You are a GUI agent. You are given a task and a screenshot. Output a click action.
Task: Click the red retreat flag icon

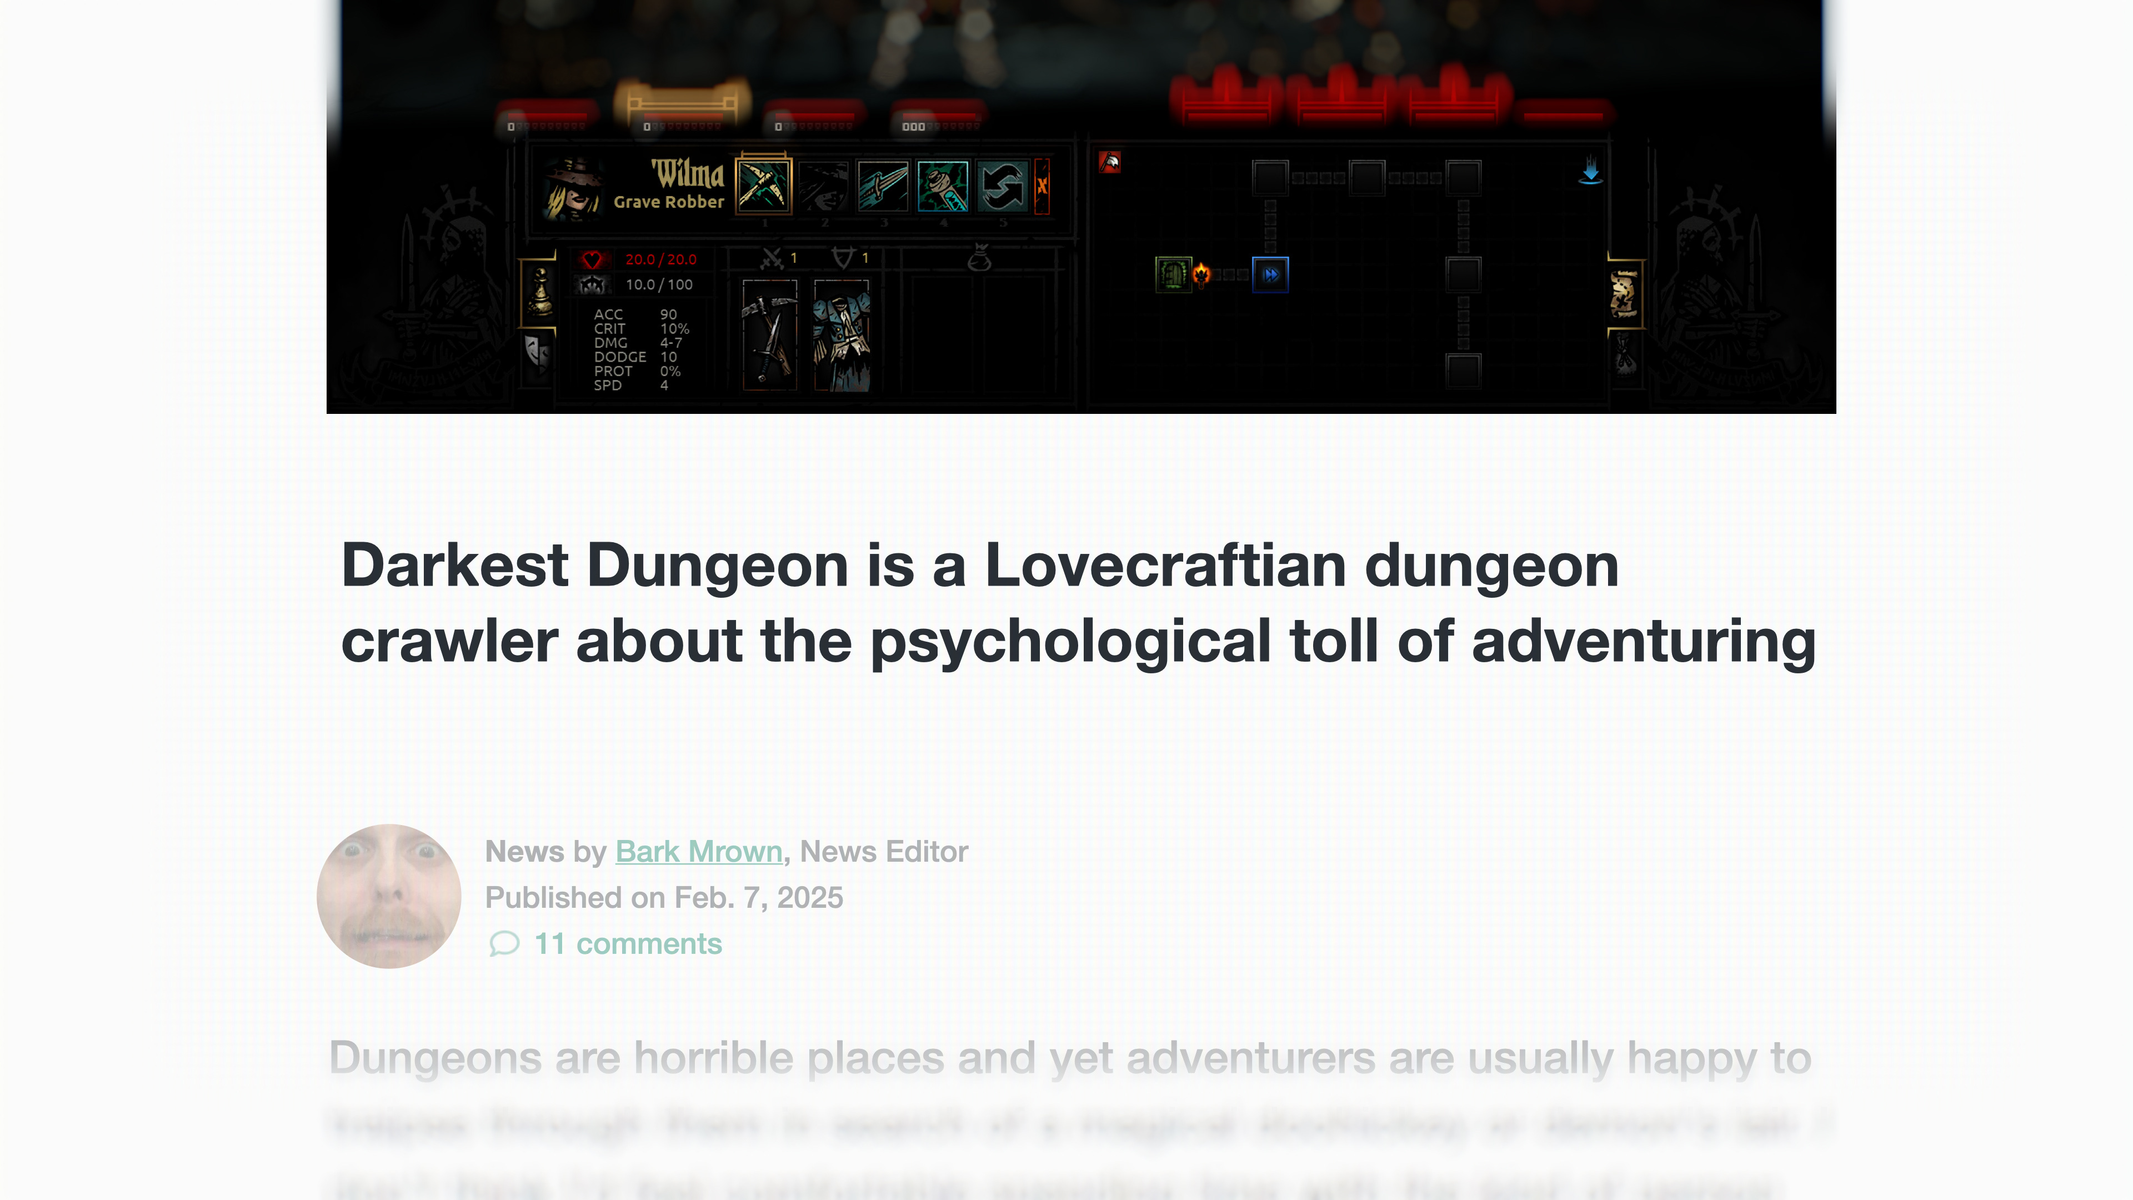pos(1110,162)
